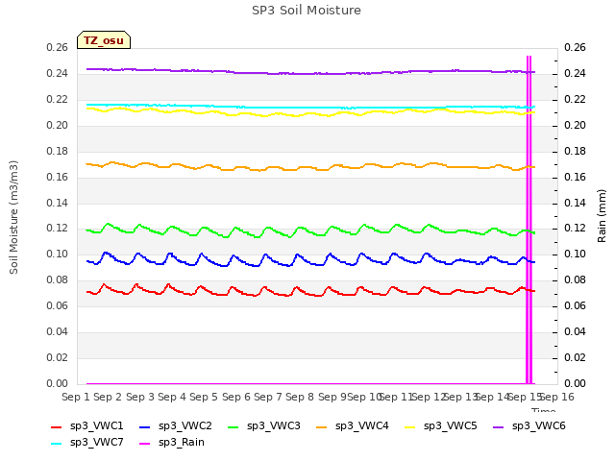Click the sp3_VWC1 legend label
615x461 pixels.
96,425
